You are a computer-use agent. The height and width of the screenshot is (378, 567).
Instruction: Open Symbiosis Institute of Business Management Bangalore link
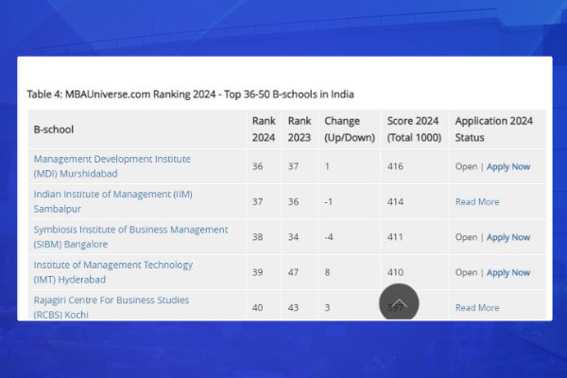(x=130, y=237)
